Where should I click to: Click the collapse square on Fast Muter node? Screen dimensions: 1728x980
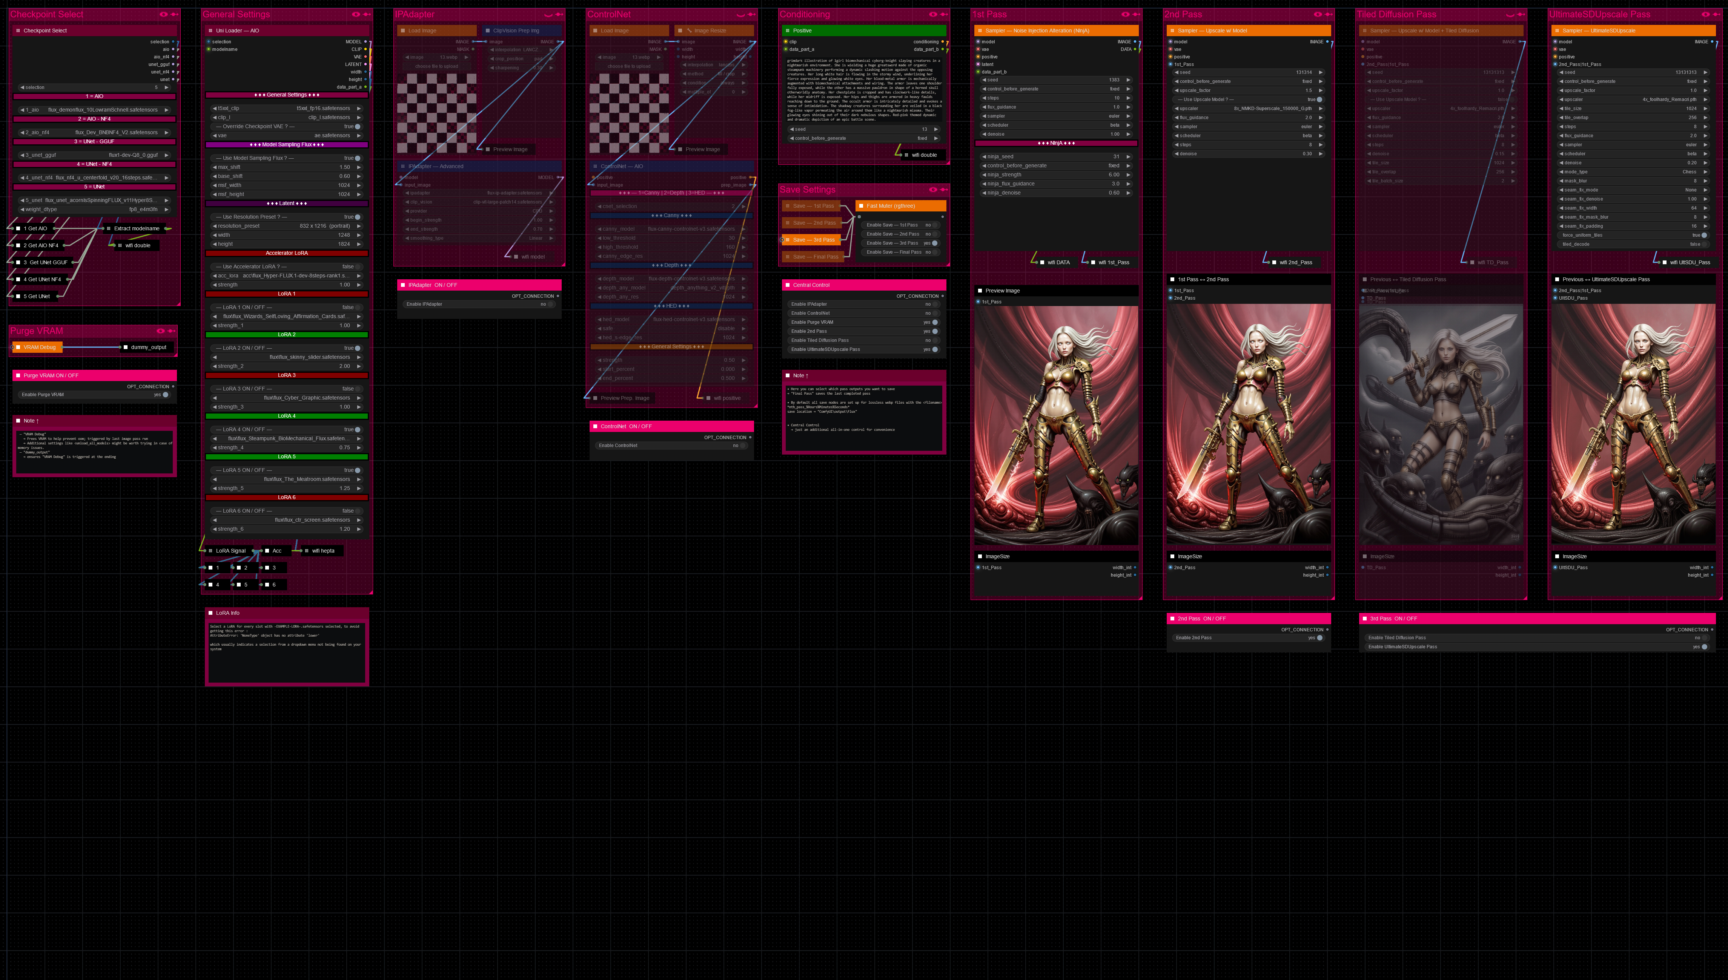coord(861,206)
